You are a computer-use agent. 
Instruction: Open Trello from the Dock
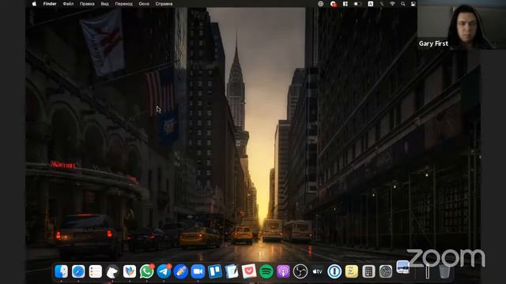pos(215,271)
